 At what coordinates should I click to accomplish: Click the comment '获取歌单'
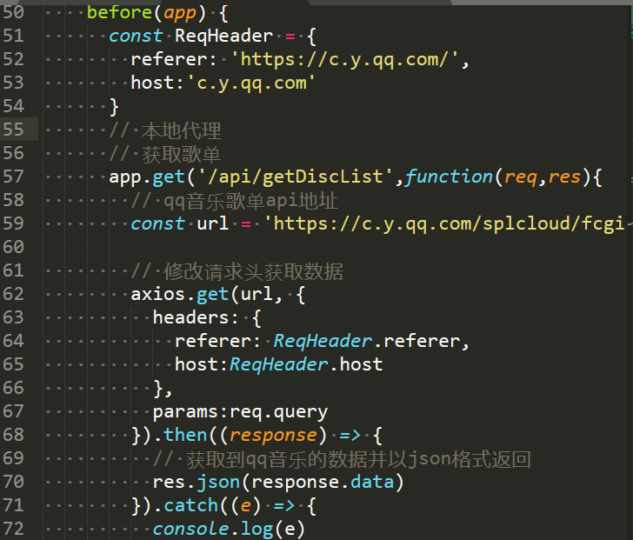182,154
